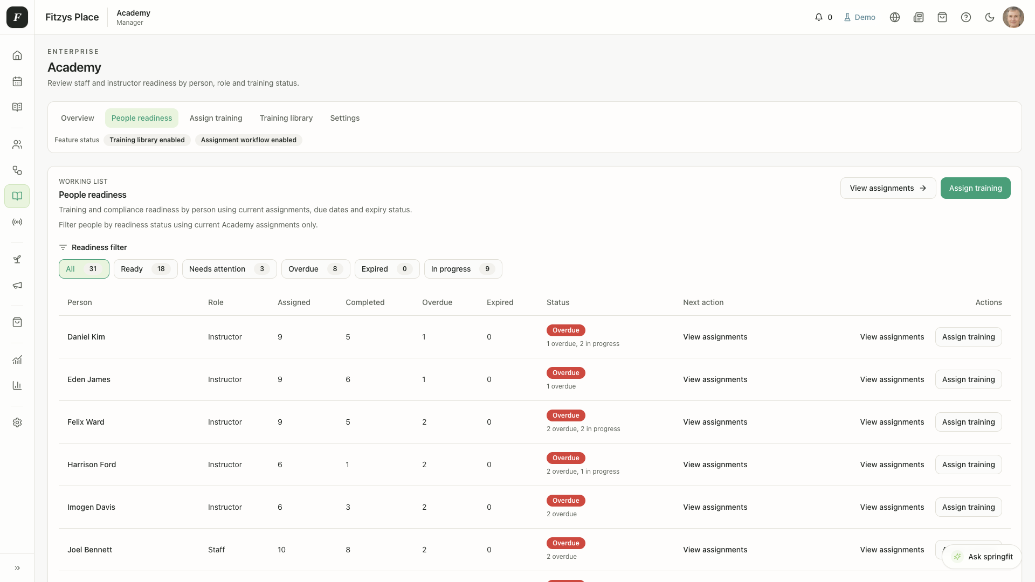
Task: Open the open-book newspaper sidebar icon
Action: tap(17, 107)
